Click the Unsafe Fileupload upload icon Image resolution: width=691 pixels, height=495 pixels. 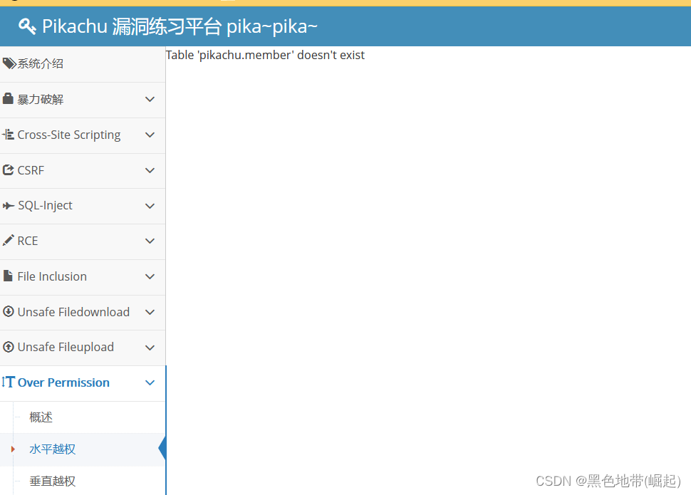pyautogui.click(x=8, y=347)
